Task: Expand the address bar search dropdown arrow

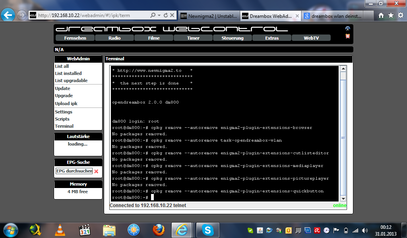Action: coord(159,15)
